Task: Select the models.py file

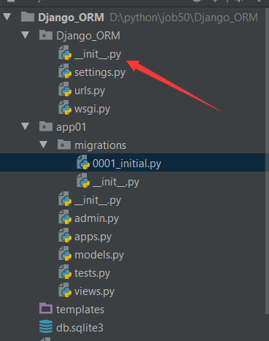Action: point(99,255)
